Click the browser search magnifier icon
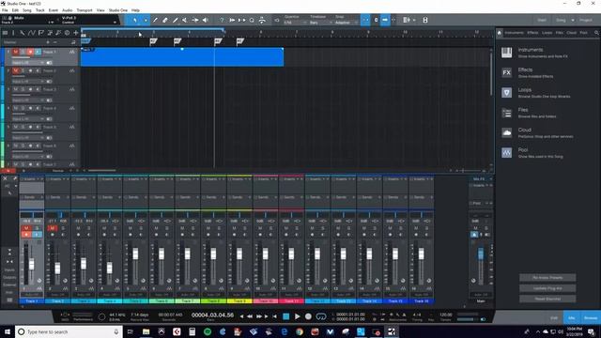Screen dimensions: 601x338 (596, 33)
